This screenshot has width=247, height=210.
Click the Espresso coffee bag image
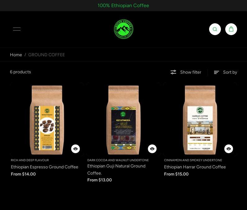tap(47, 120)
